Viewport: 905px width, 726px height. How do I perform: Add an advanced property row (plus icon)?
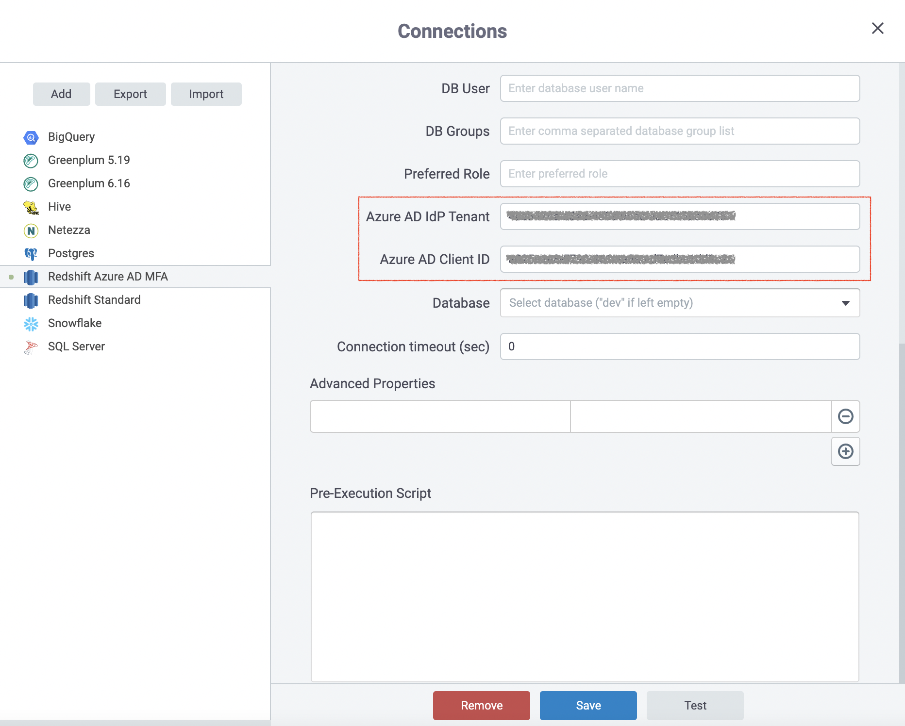click(845, 451)
